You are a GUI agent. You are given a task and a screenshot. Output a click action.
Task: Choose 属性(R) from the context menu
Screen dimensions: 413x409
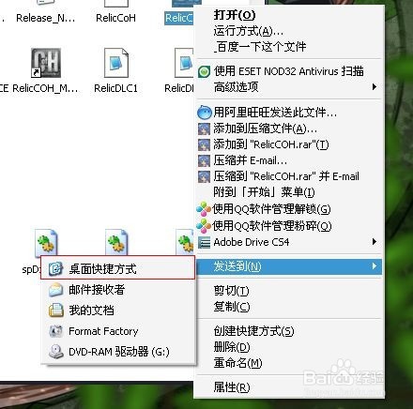tap(289, 387)
